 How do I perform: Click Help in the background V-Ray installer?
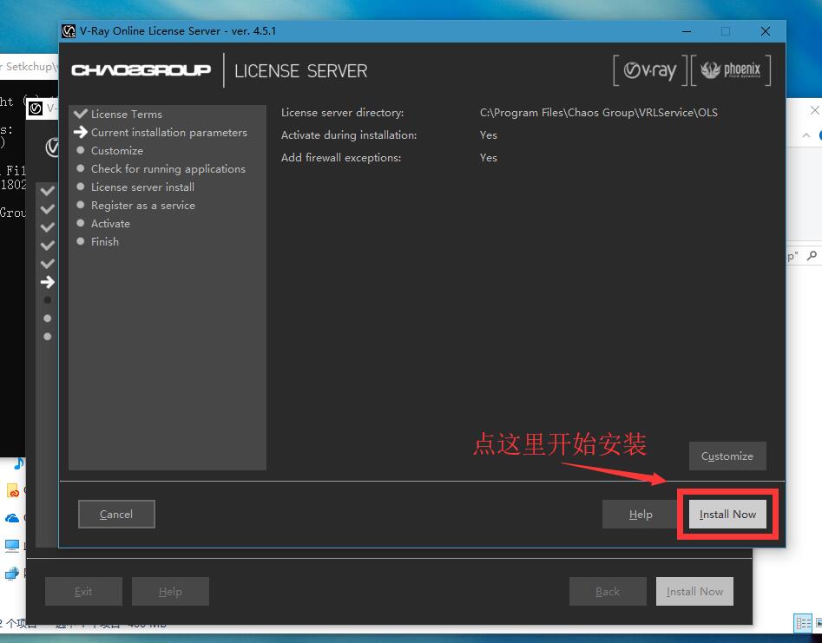coord(170,591)
